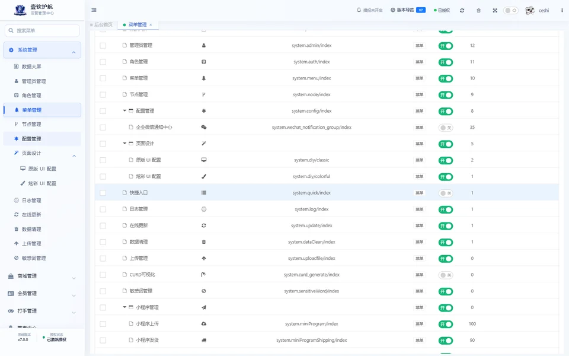Viewport: 569px width, 356px height.
Task: Collapse the 配置管理 tree row
Action: point(124,111)
